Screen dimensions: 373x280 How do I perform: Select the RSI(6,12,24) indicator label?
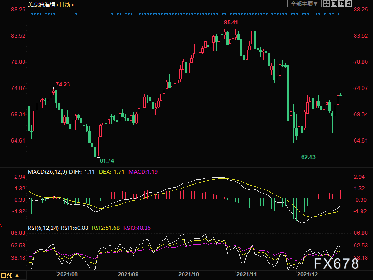pyautogui.click(x=43, y=228)
